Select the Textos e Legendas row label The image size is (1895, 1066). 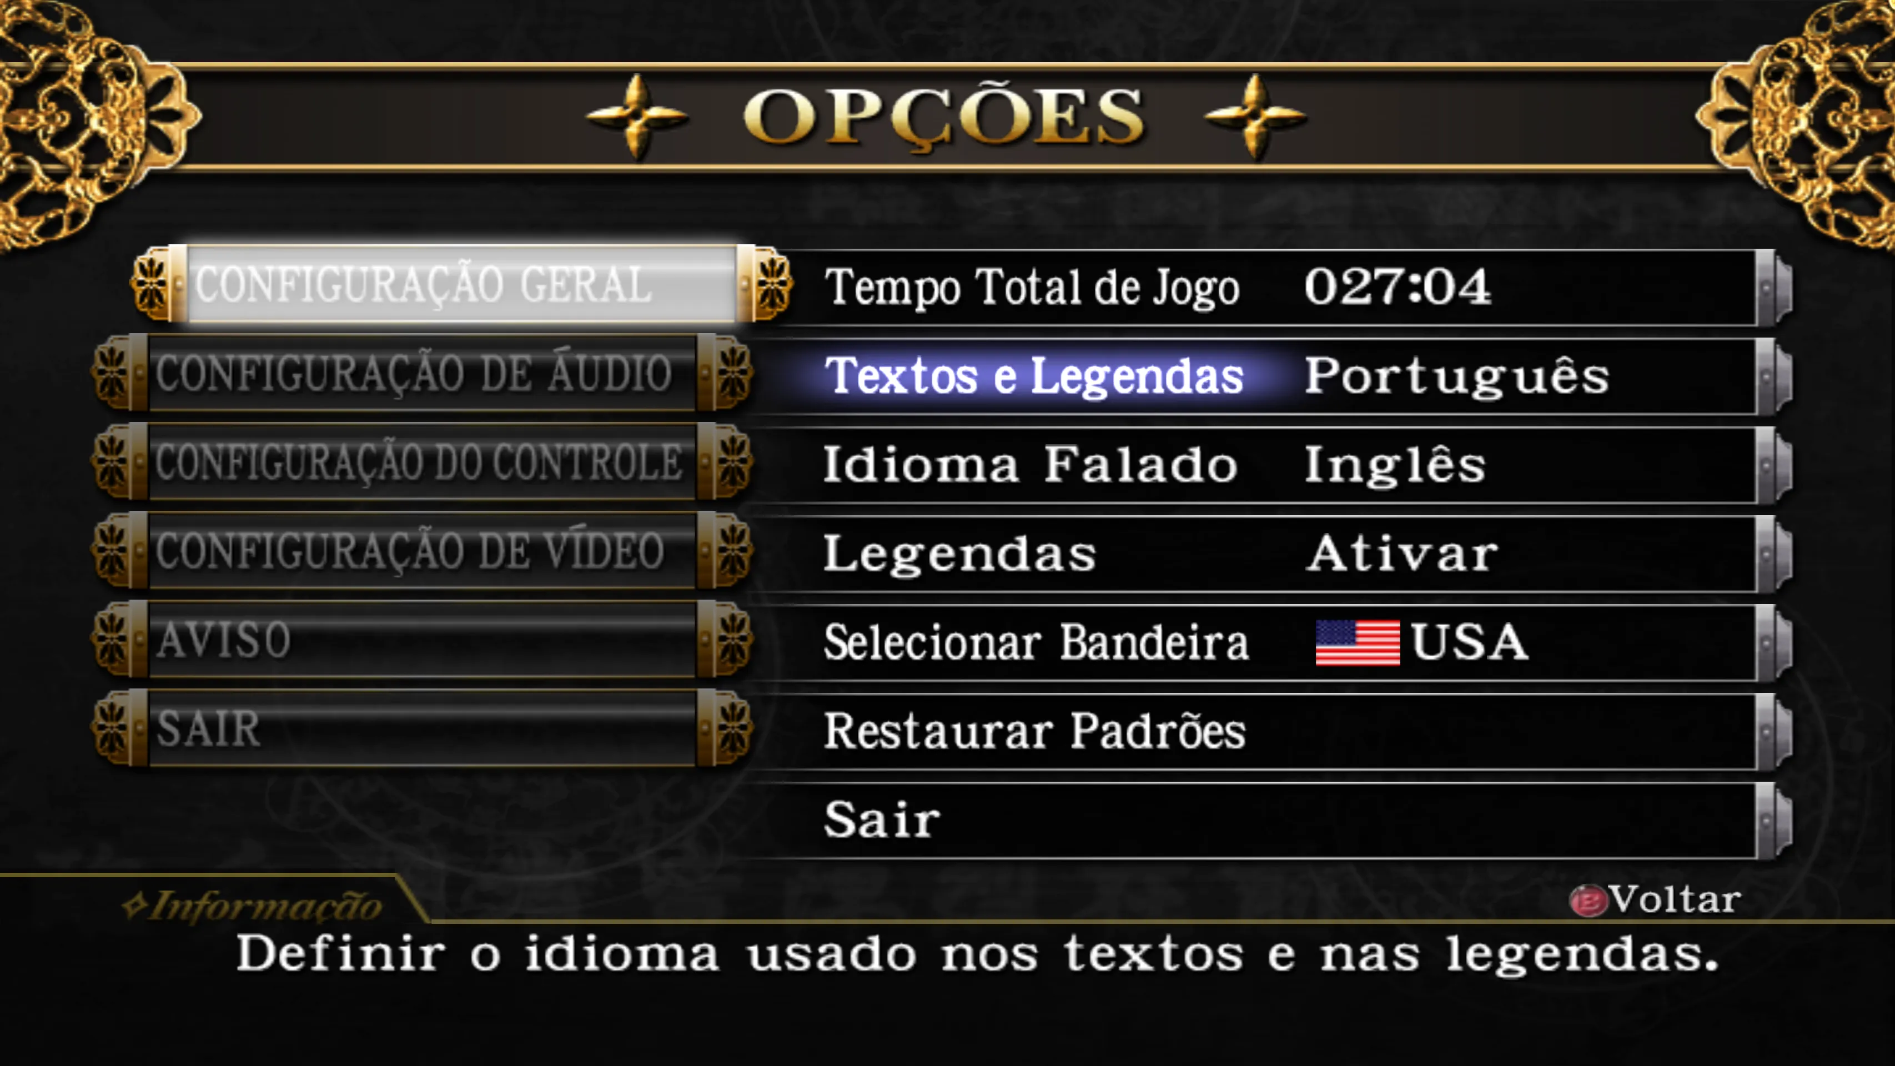pos(1034,376)
